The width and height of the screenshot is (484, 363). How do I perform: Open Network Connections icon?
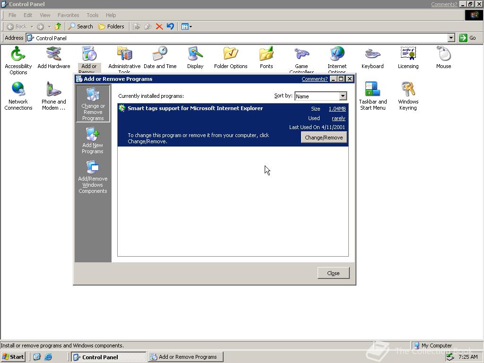tap(18, 96)
